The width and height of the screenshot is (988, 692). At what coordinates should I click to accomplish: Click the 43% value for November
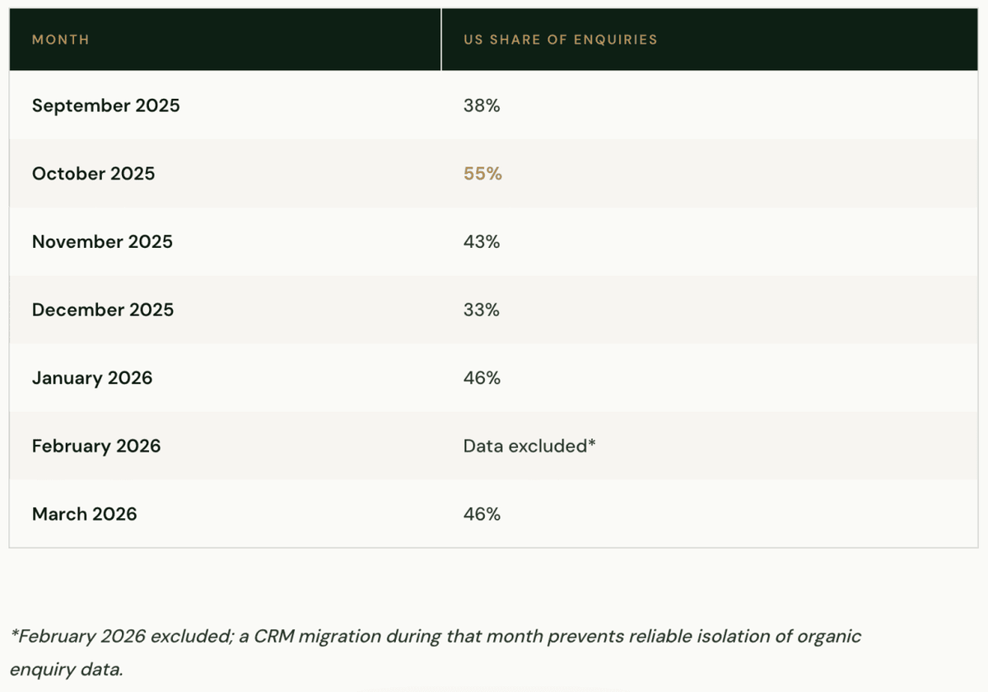pyautogui.click(x=482, y=241)
